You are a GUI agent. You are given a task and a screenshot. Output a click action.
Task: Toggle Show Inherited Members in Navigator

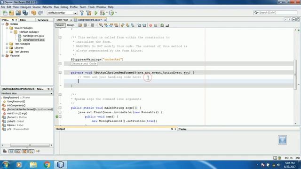coord(5,151)
